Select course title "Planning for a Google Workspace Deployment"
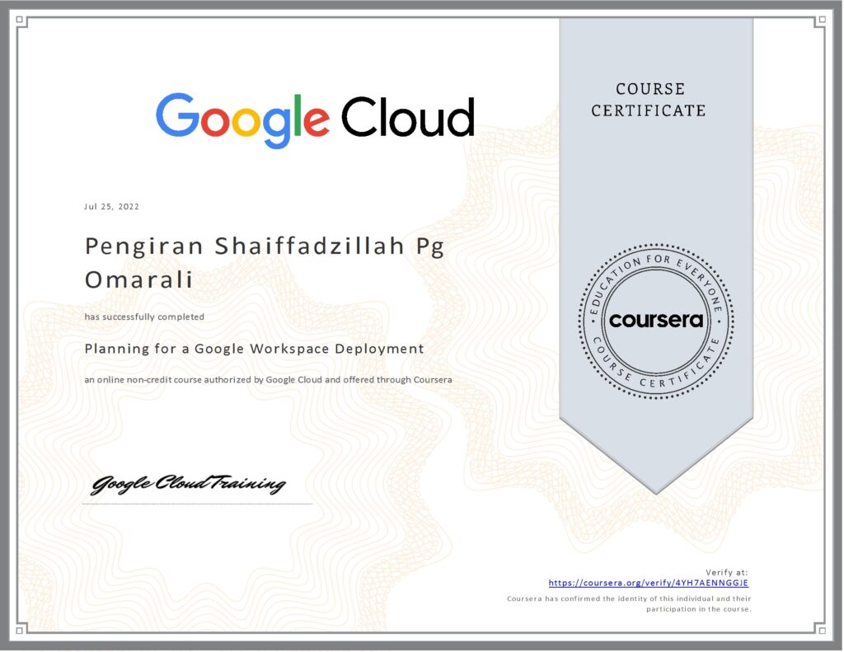844x652 pixels. tap(254, 349)
